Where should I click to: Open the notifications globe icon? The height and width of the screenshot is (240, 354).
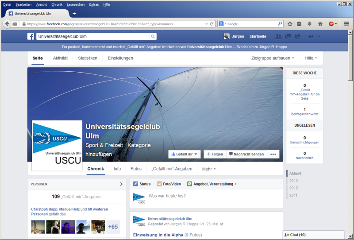tap(297, 36)
